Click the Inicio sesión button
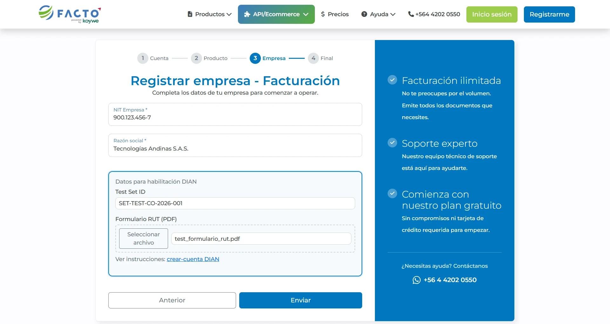 coord(492,14)
